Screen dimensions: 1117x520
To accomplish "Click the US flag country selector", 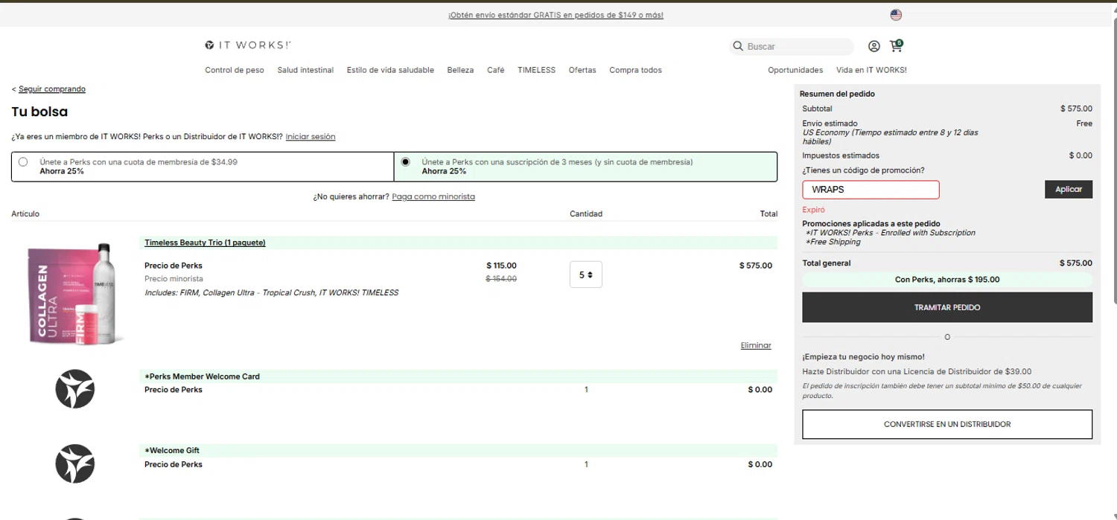I will pyautogui.click(x=896, y=15).
